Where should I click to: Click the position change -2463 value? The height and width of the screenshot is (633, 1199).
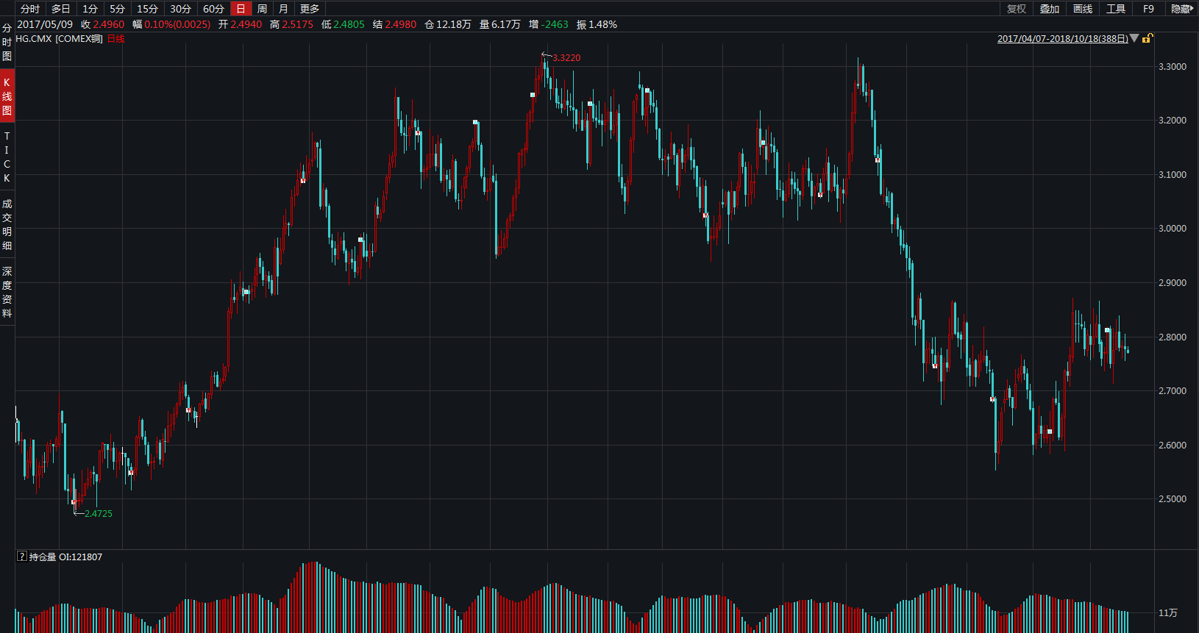click(555, 24)
